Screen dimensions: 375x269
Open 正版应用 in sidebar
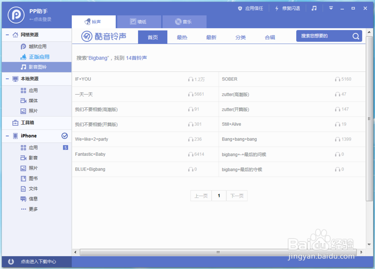37,57
